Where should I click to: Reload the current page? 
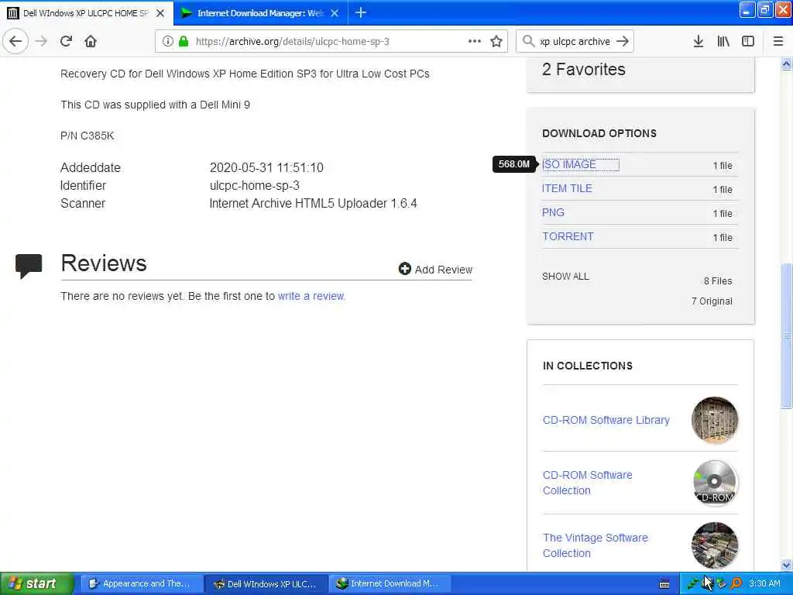tap(66, 41)
